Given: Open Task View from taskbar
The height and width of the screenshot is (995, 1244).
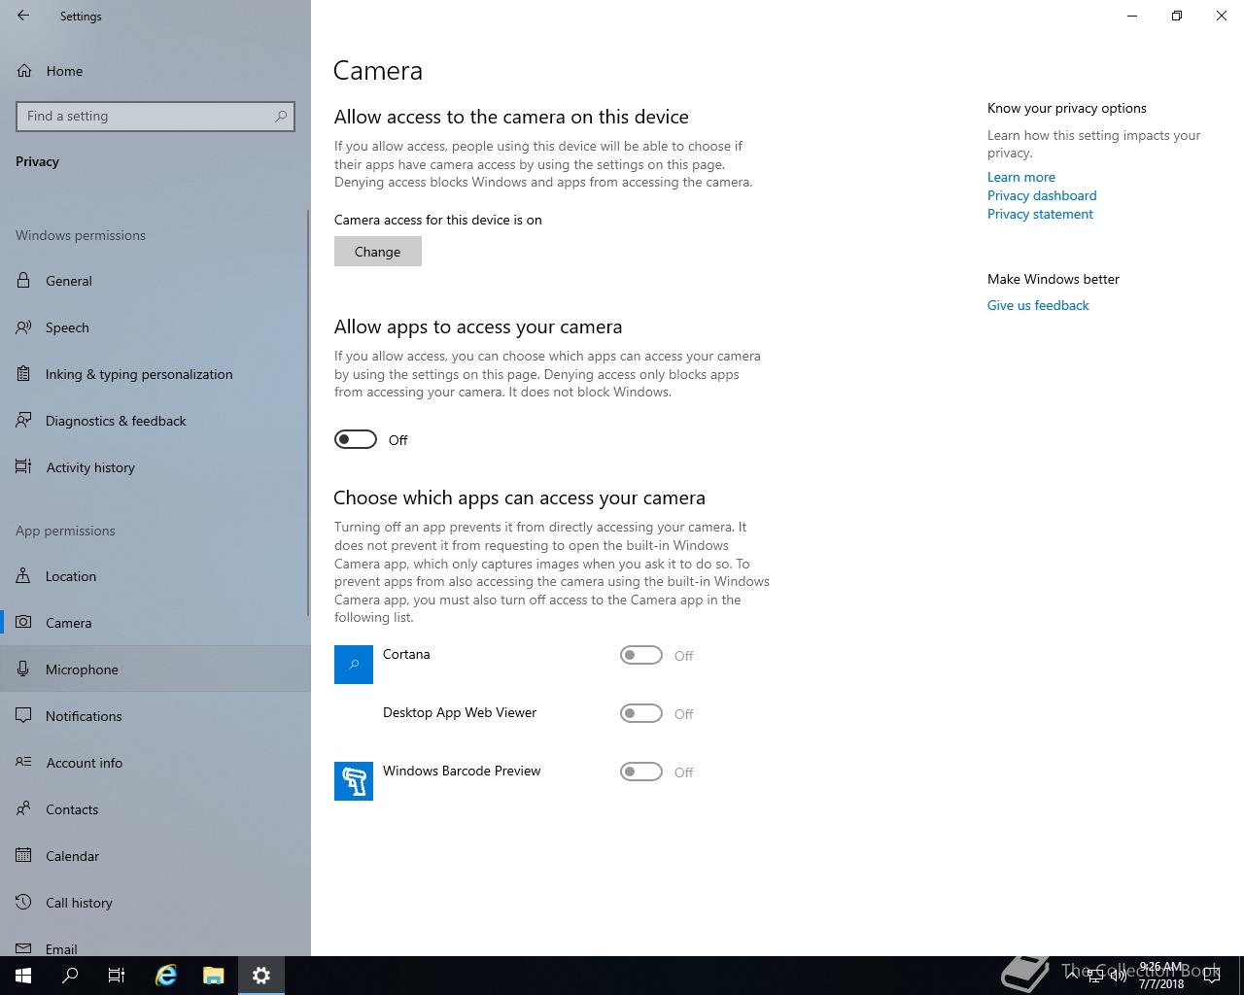Looking at the screenshot, I should (117, 976).
